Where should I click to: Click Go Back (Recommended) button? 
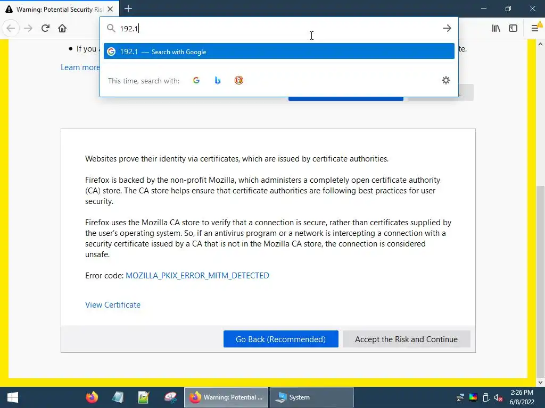[x=281, y=339]
